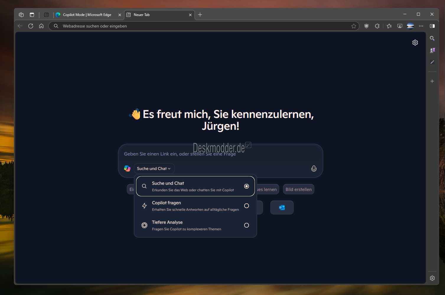Start voice input with microphone icon
Image resolution: width=445 pixels, height=295 pixels.
314,168
